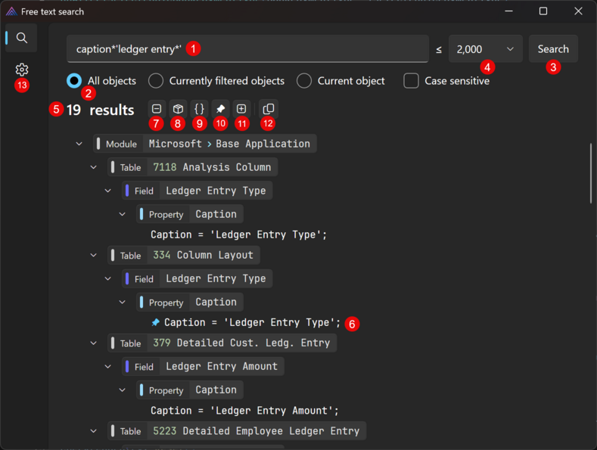Click the cube object icon in results toolbar
Viewport: 597px width, 450px height.
point(178,109)
